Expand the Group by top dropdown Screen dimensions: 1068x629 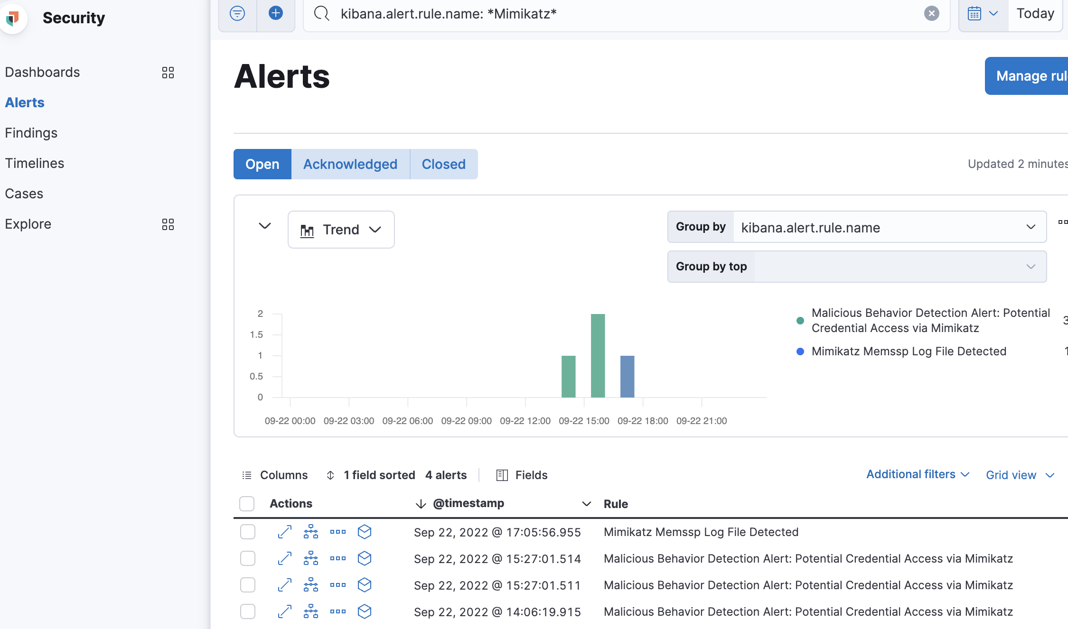pos(1030,267)
